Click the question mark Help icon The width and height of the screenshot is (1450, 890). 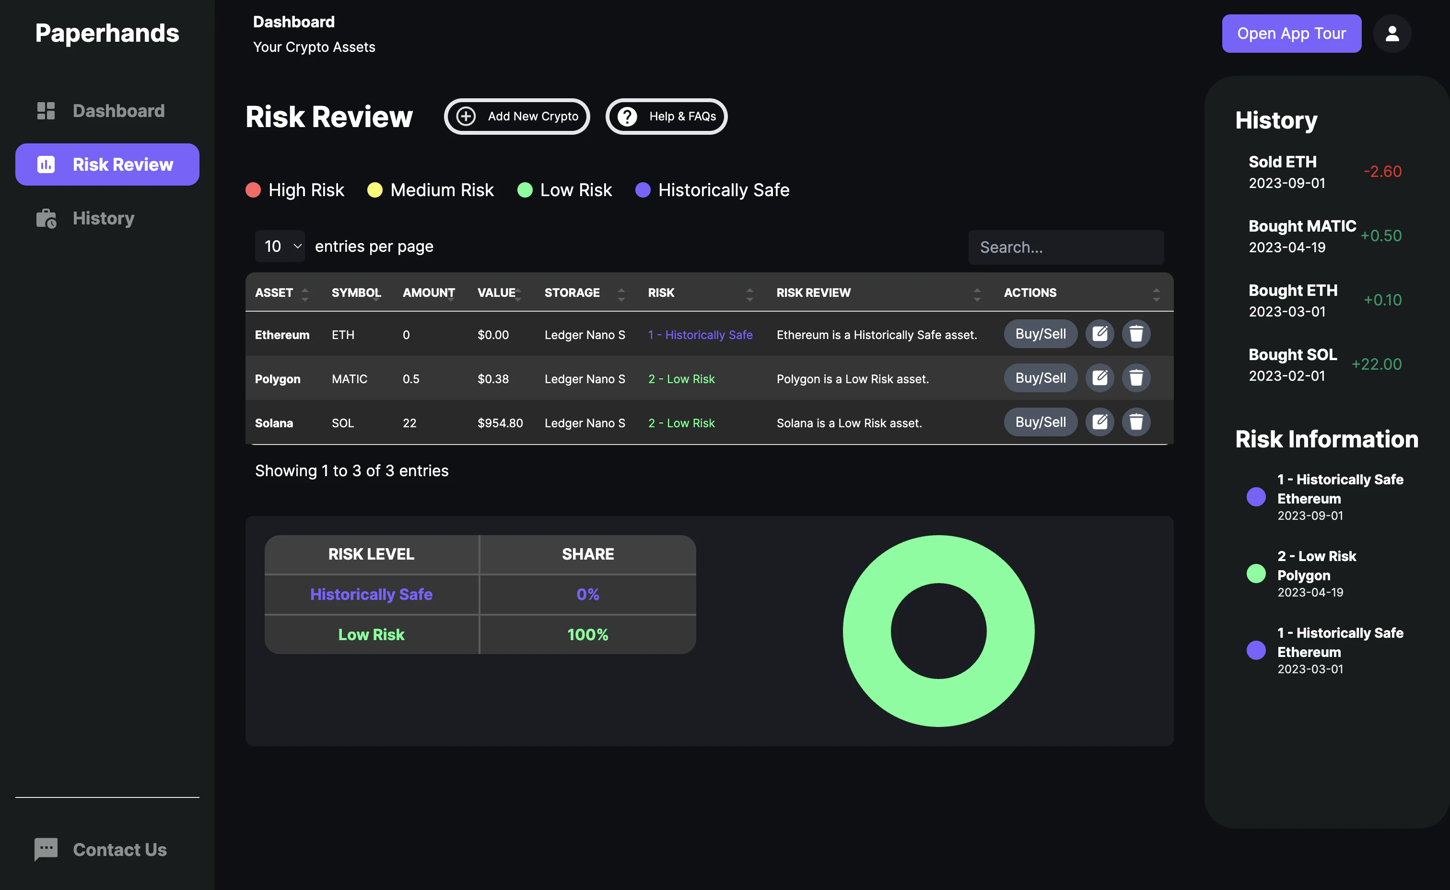coord(627,116)
